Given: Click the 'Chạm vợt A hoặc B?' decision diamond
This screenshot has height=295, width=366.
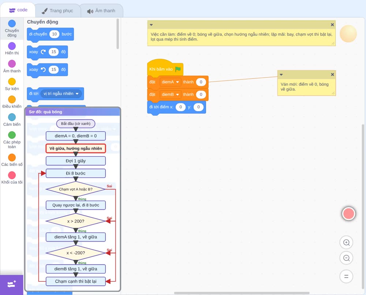Looking at the screenshot, I should click(x=76, y=189).
